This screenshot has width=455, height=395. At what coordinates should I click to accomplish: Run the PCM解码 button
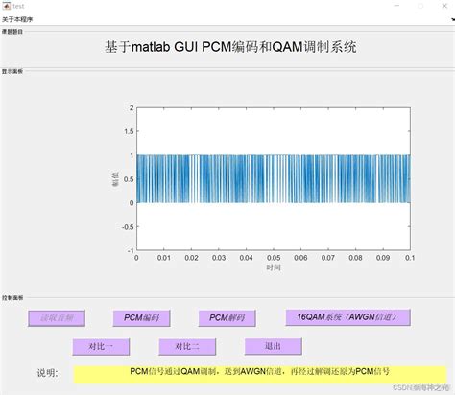click(227, 318)
